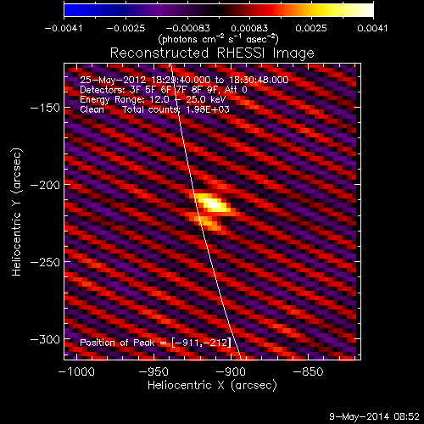Click the observation date-time range text line
Viewport: 424px width, 424px height.
184,80
